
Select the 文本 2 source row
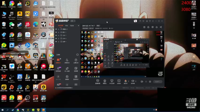tap(67, 39)
